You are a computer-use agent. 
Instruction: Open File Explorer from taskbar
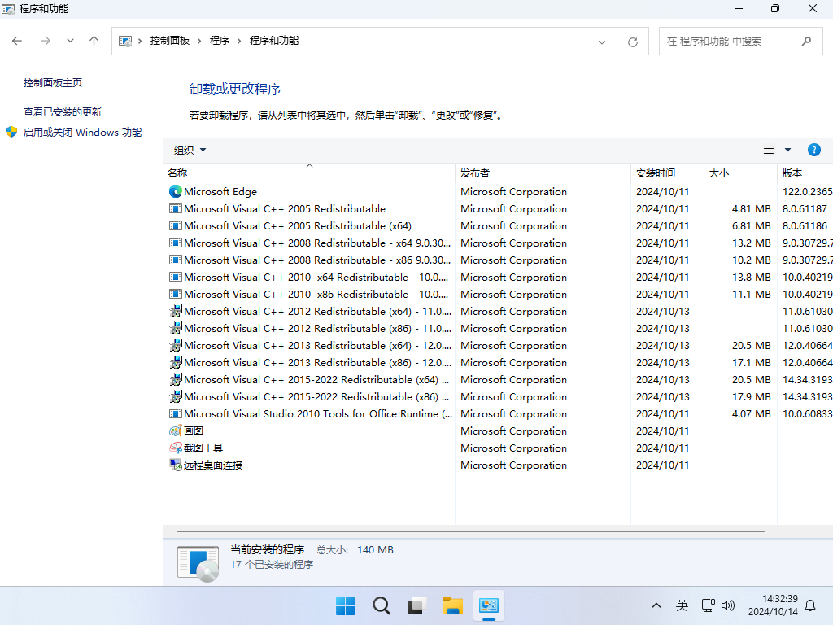coord(452,605)
